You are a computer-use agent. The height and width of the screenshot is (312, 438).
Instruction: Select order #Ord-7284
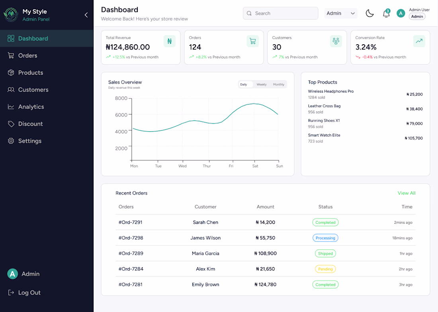coord(131,269)
